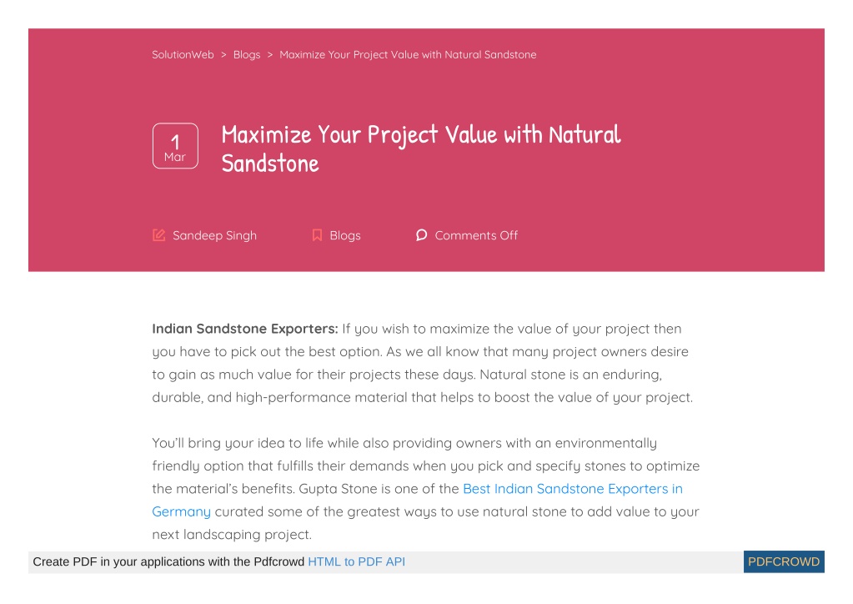Open SolutionWeb breadcrumb home link

183,54
